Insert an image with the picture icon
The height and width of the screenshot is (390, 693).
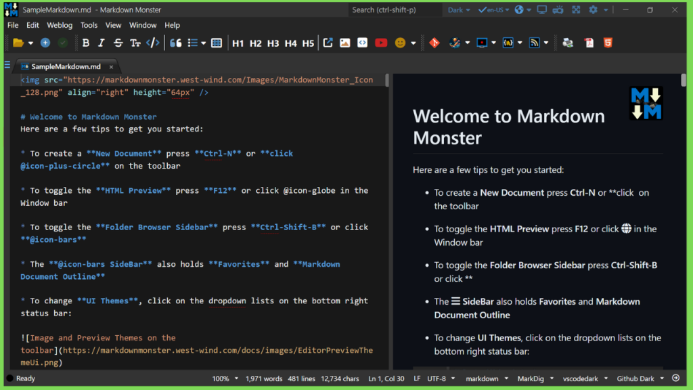[344, 43]
